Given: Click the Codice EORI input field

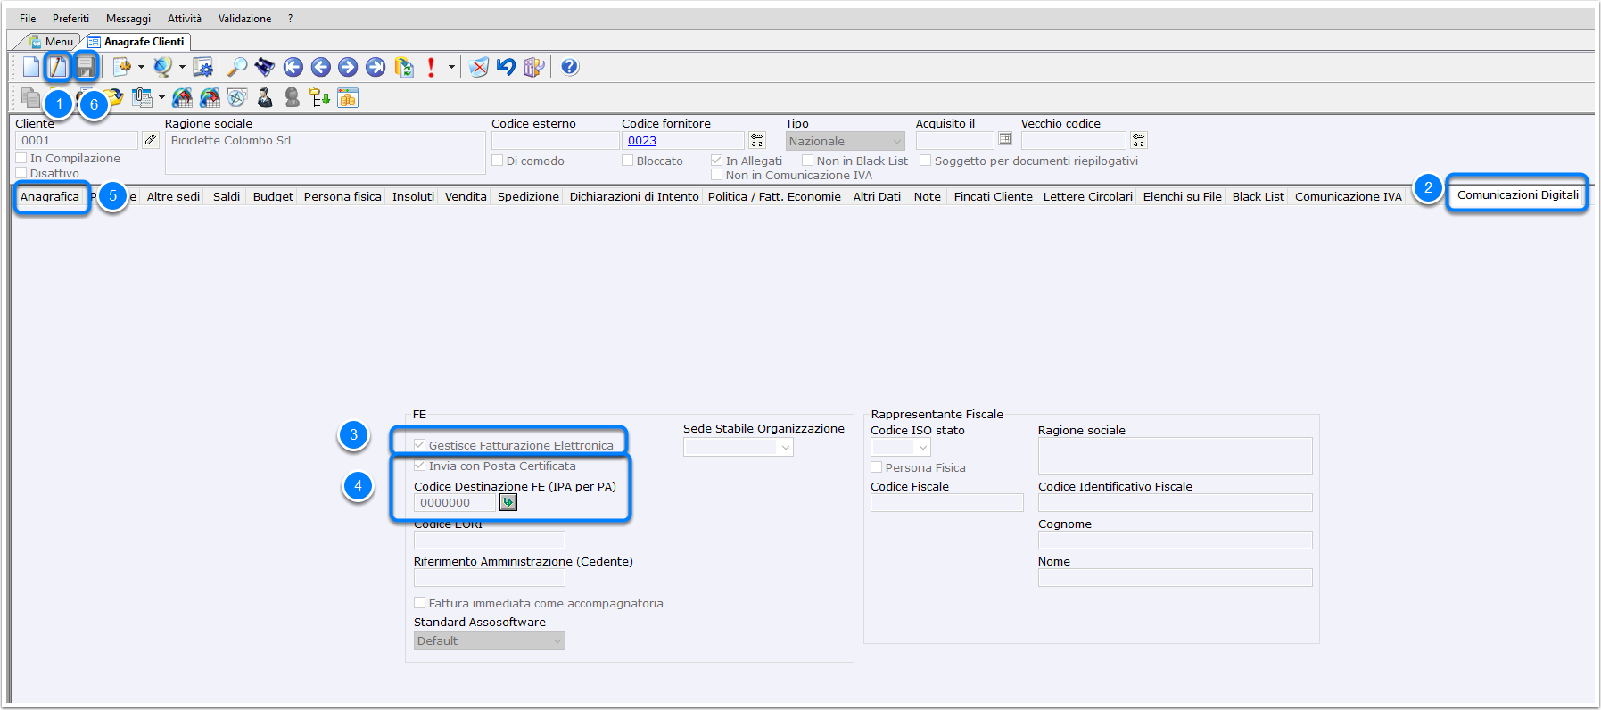Looking at the screenshot, I should (x=489, y=540).
